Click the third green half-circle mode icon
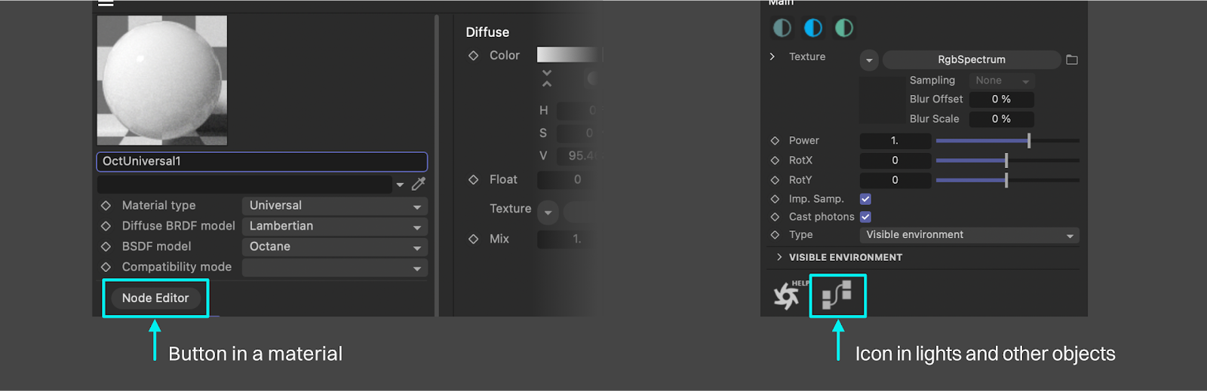Screen dimensions: 1207x391 coord(844,28)
